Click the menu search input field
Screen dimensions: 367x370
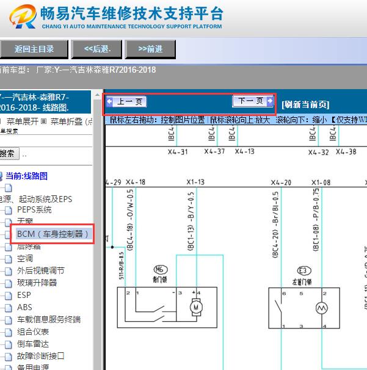tap(46, 141)
